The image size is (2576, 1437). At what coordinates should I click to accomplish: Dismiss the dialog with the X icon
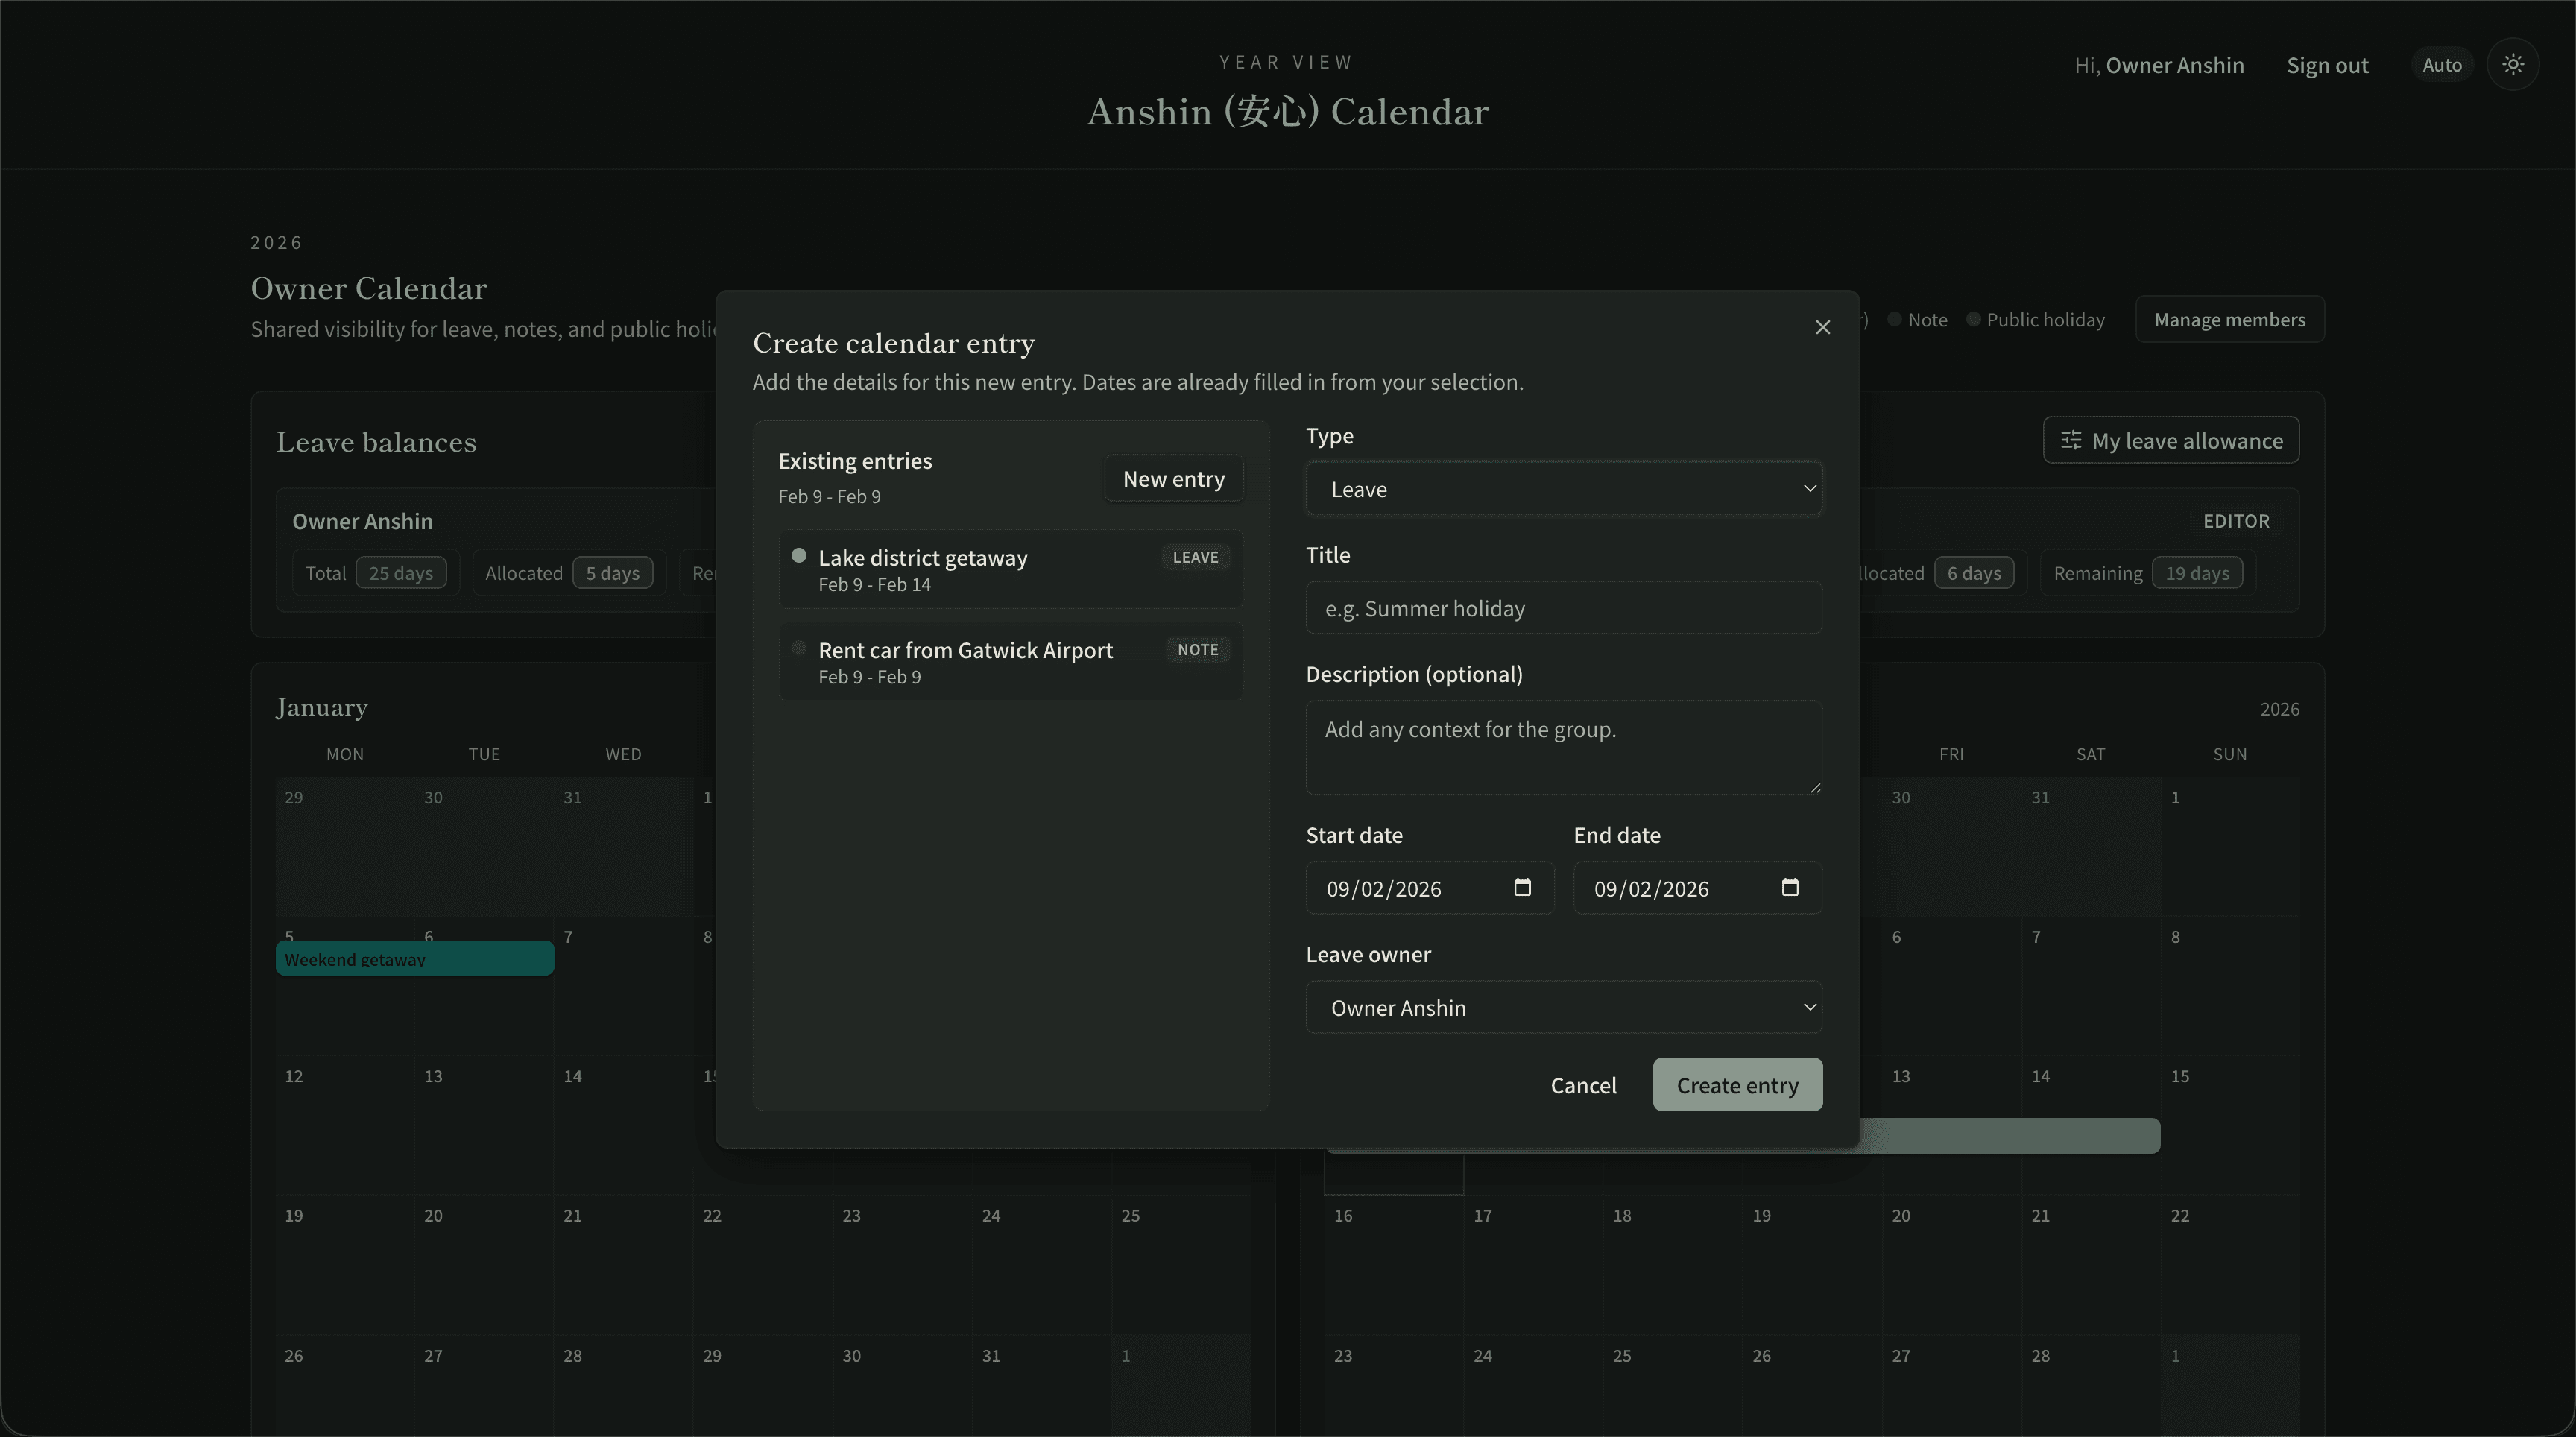coord(1822,327)
